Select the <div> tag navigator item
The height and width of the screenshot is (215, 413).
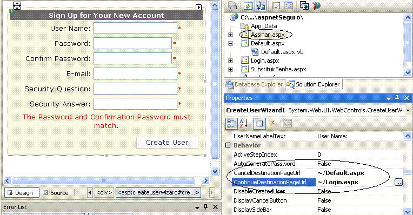pos(104,193)
